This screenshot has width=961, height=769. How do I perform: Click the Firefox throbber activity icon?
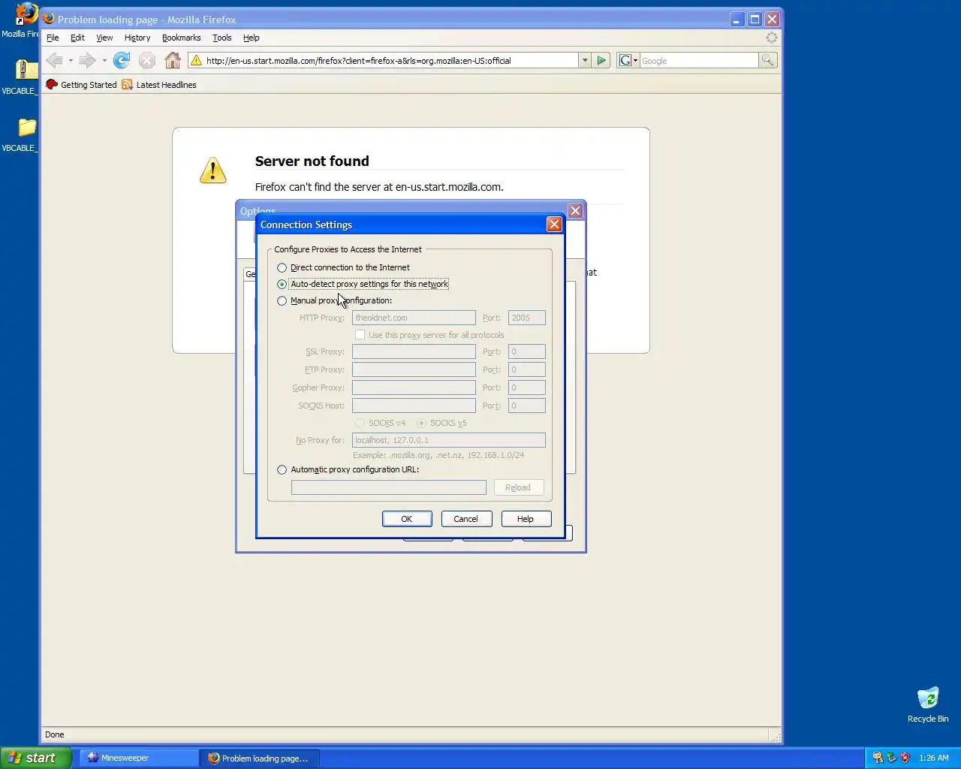click(771, 38)
